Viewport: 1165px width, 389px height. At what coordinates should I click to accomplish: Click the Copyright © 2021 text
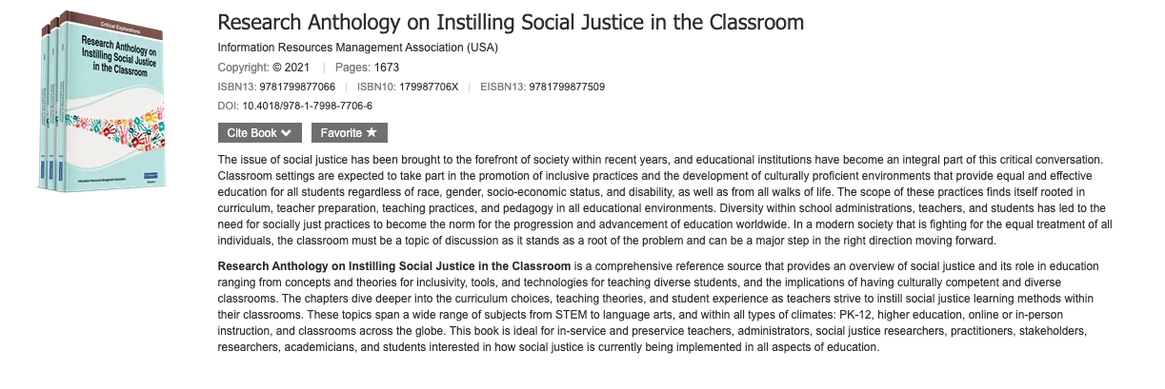[x=264, y=68]
